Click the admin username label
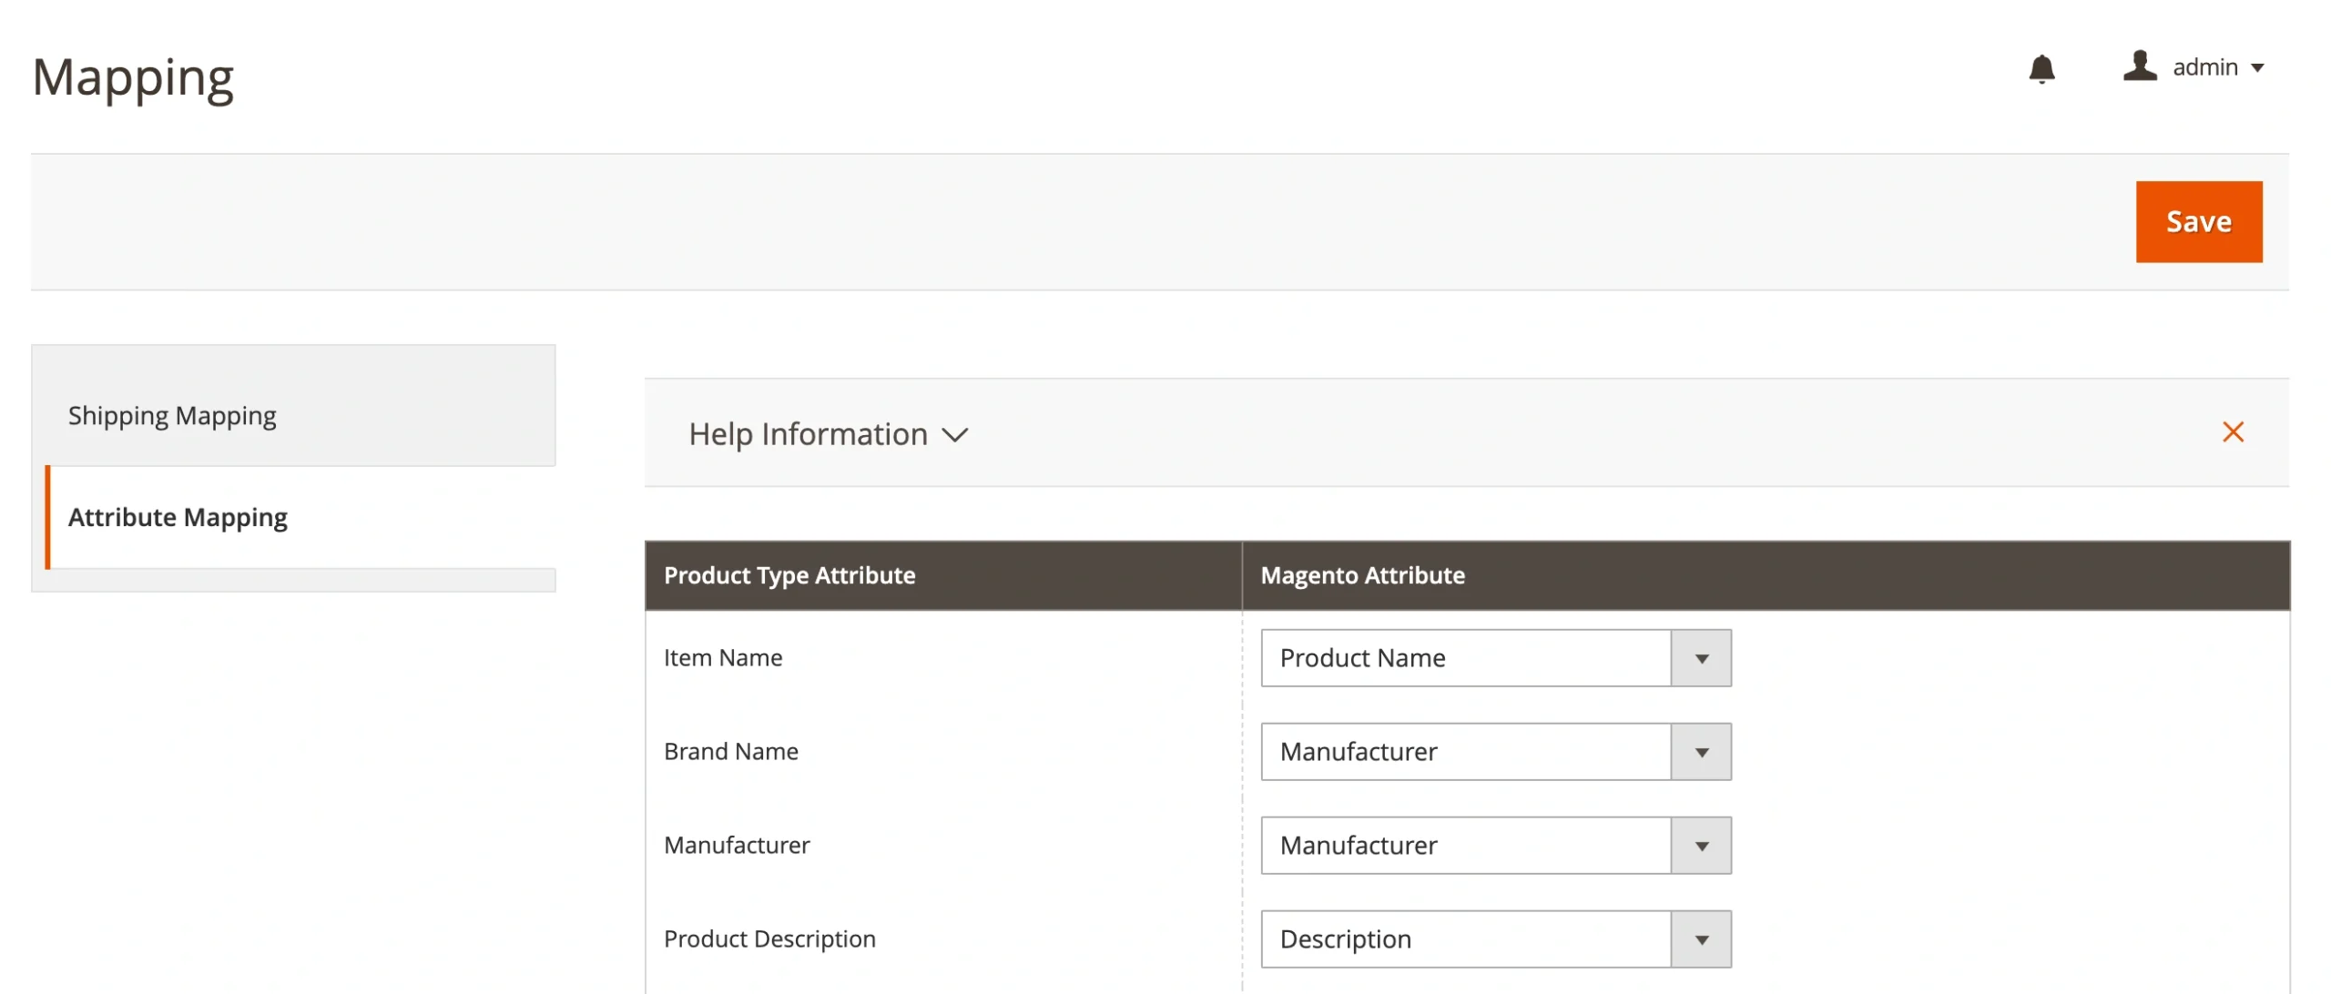The width and height of the screenshot is (2331, 994). (x=2204, y=67)
